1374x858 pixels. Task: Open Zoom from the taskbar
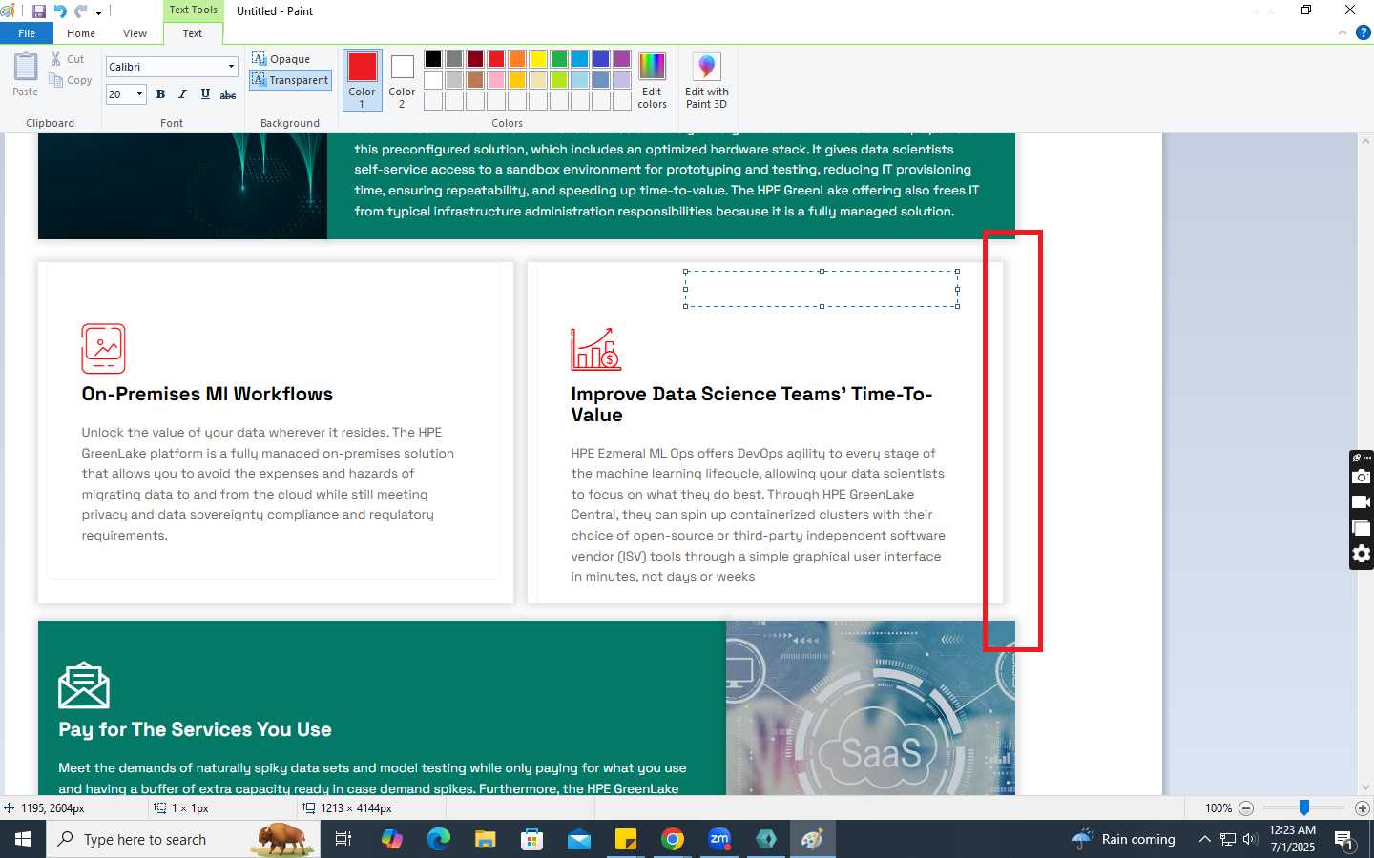(719, 839)
